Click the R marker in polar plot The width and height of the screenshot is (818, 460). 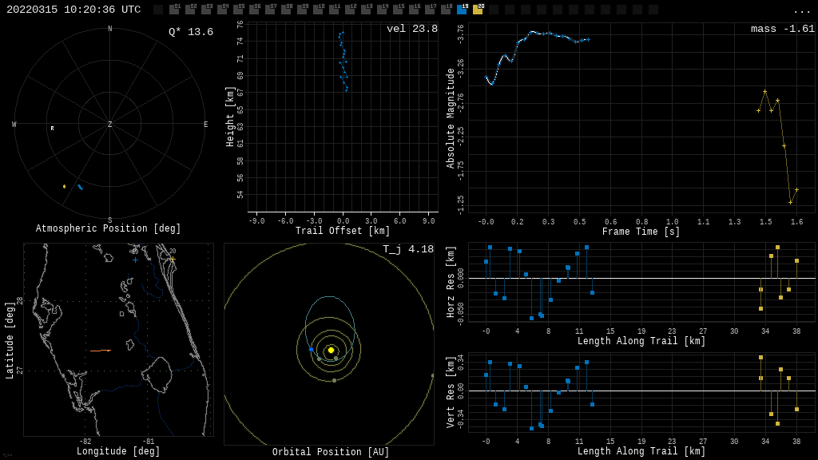[53, 128]
